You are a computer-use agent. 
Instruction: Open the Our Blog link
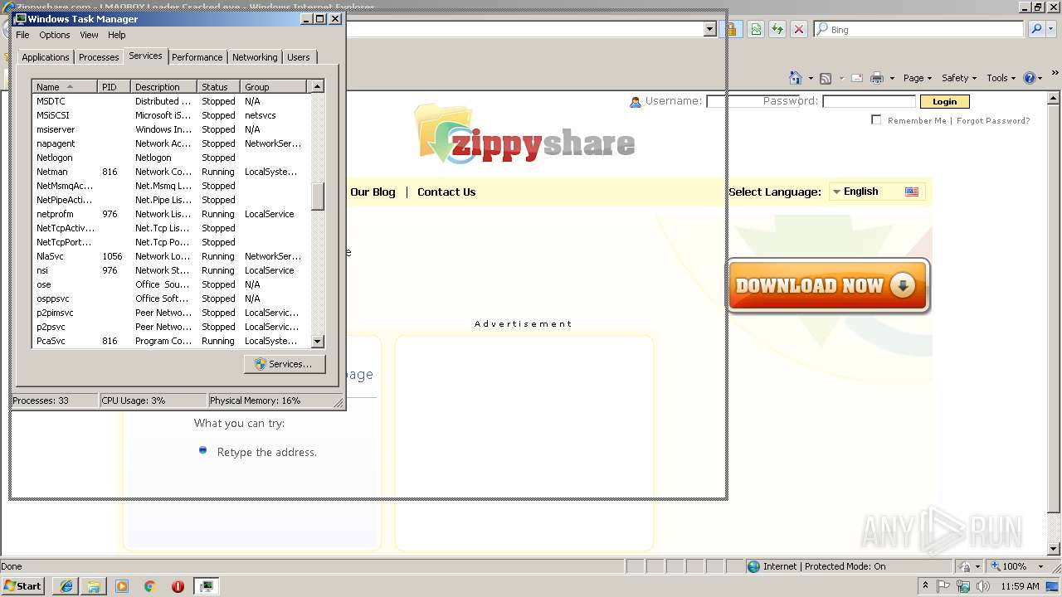(x=373, y=192)
